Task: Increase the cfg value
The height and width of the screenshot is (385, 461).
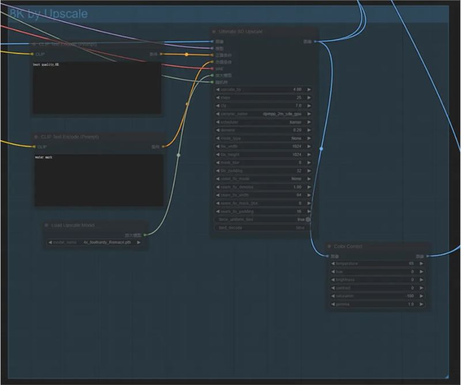Action: 309,105
